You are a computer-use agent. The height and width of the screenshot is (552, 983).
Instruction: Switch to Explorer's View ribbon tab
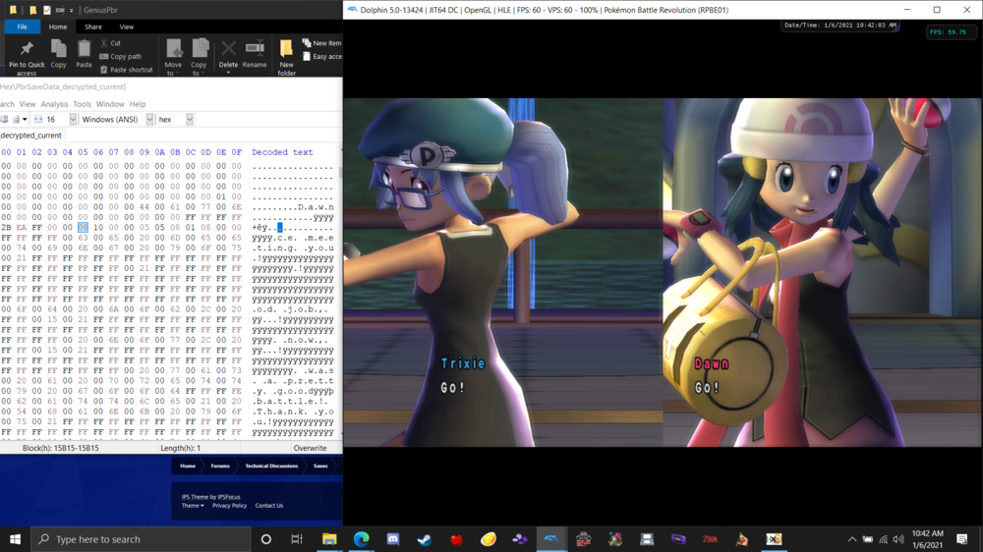[126, 27]
